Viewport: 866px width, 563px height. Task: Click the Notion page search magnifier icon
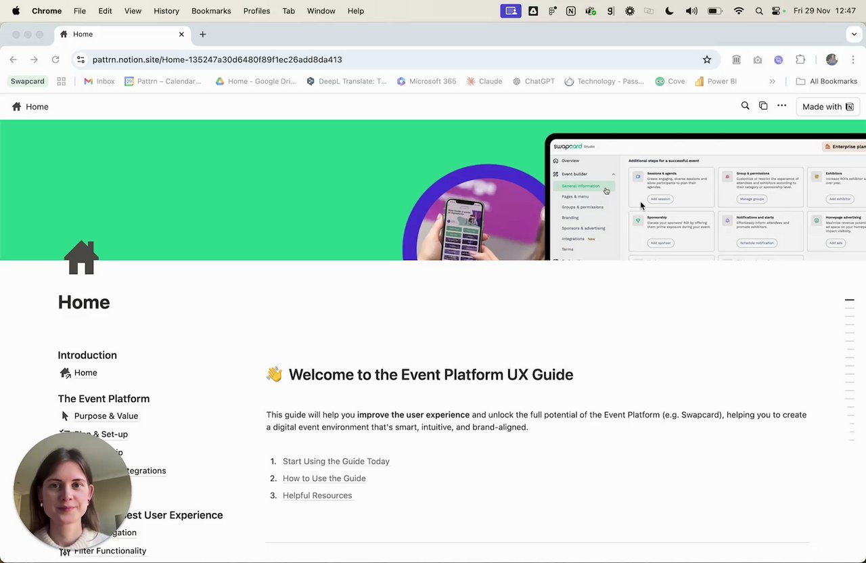point(745,106)
